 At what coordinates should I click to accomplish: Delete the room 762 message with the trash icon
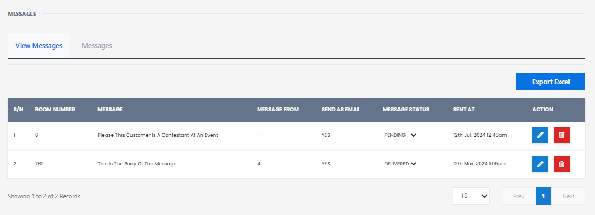[561, 164]
